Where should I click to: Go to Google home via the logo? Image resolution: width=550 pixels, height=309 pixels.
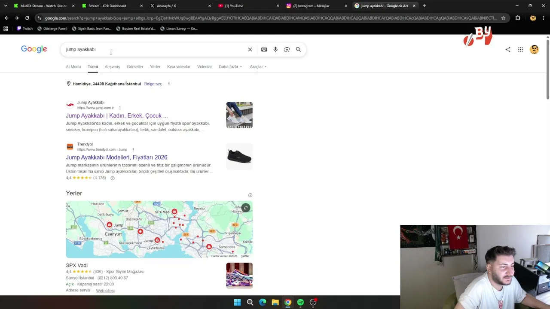34,49
